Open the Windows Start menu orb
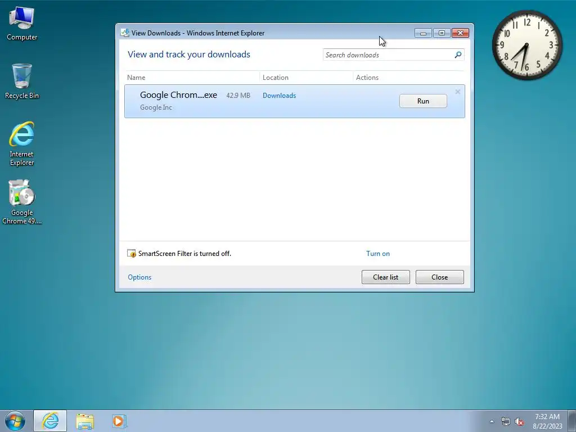This screenshot has height=432, width=576. pyautogui.click(x=15, y=421)
